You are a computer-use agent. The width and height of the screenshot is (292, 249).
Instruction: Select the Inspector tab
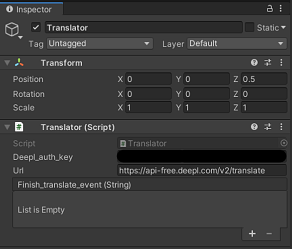coord(31,9)
